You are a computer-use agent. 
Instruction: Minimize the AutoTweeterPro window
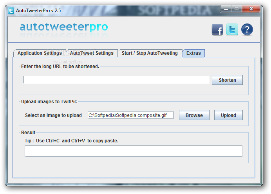226,9
